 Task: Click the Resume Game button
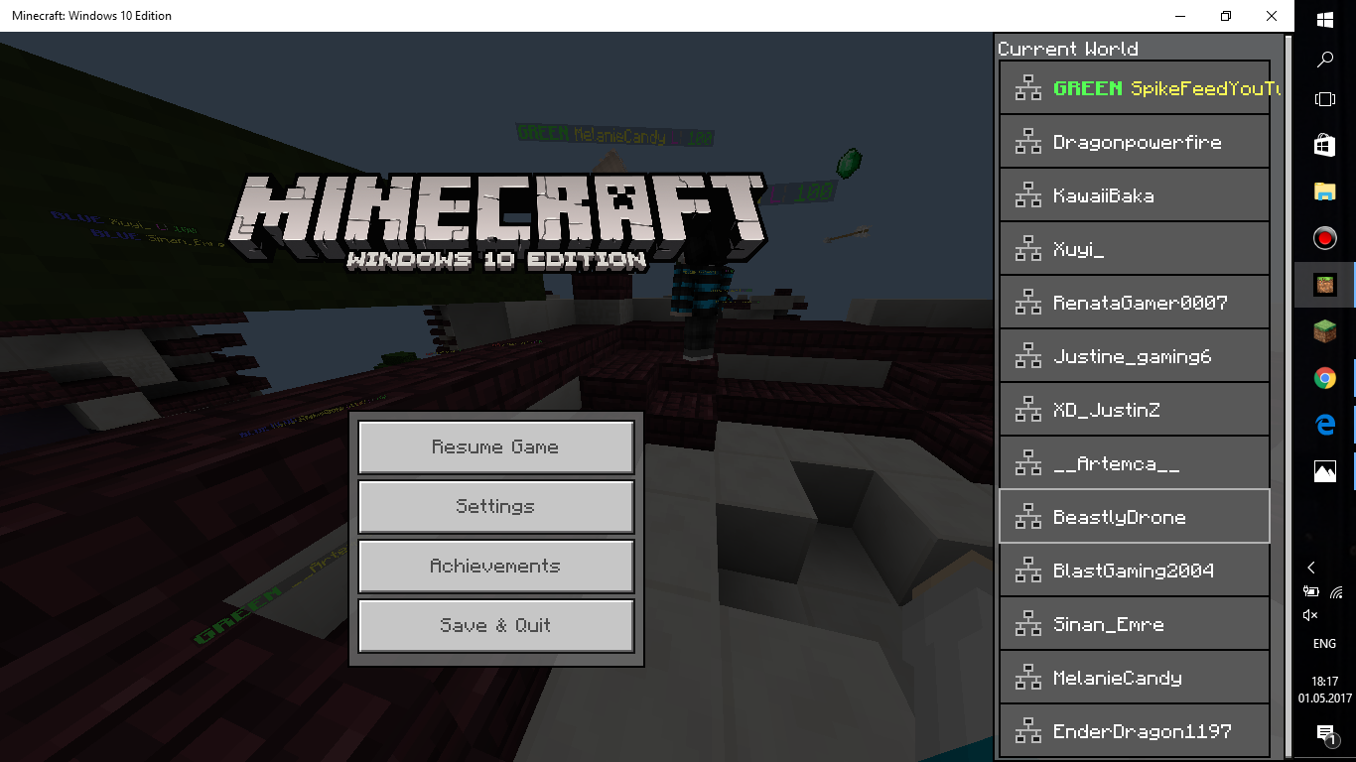click(495, 447)
